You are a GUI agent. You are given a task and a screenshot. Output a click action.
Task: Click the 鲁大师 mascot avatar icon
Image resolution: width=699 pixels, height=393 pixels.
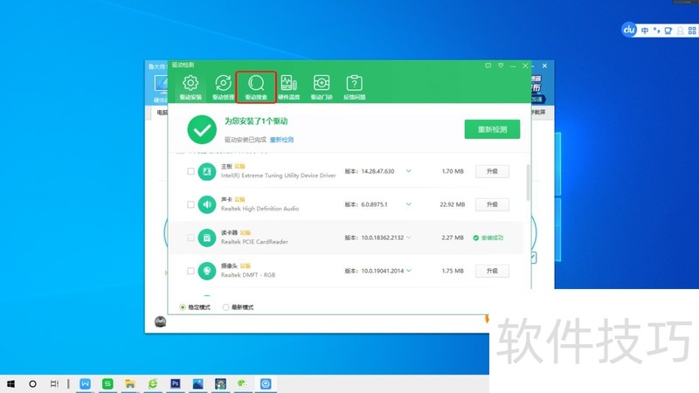pyautogui.click(x=160, y=321)
